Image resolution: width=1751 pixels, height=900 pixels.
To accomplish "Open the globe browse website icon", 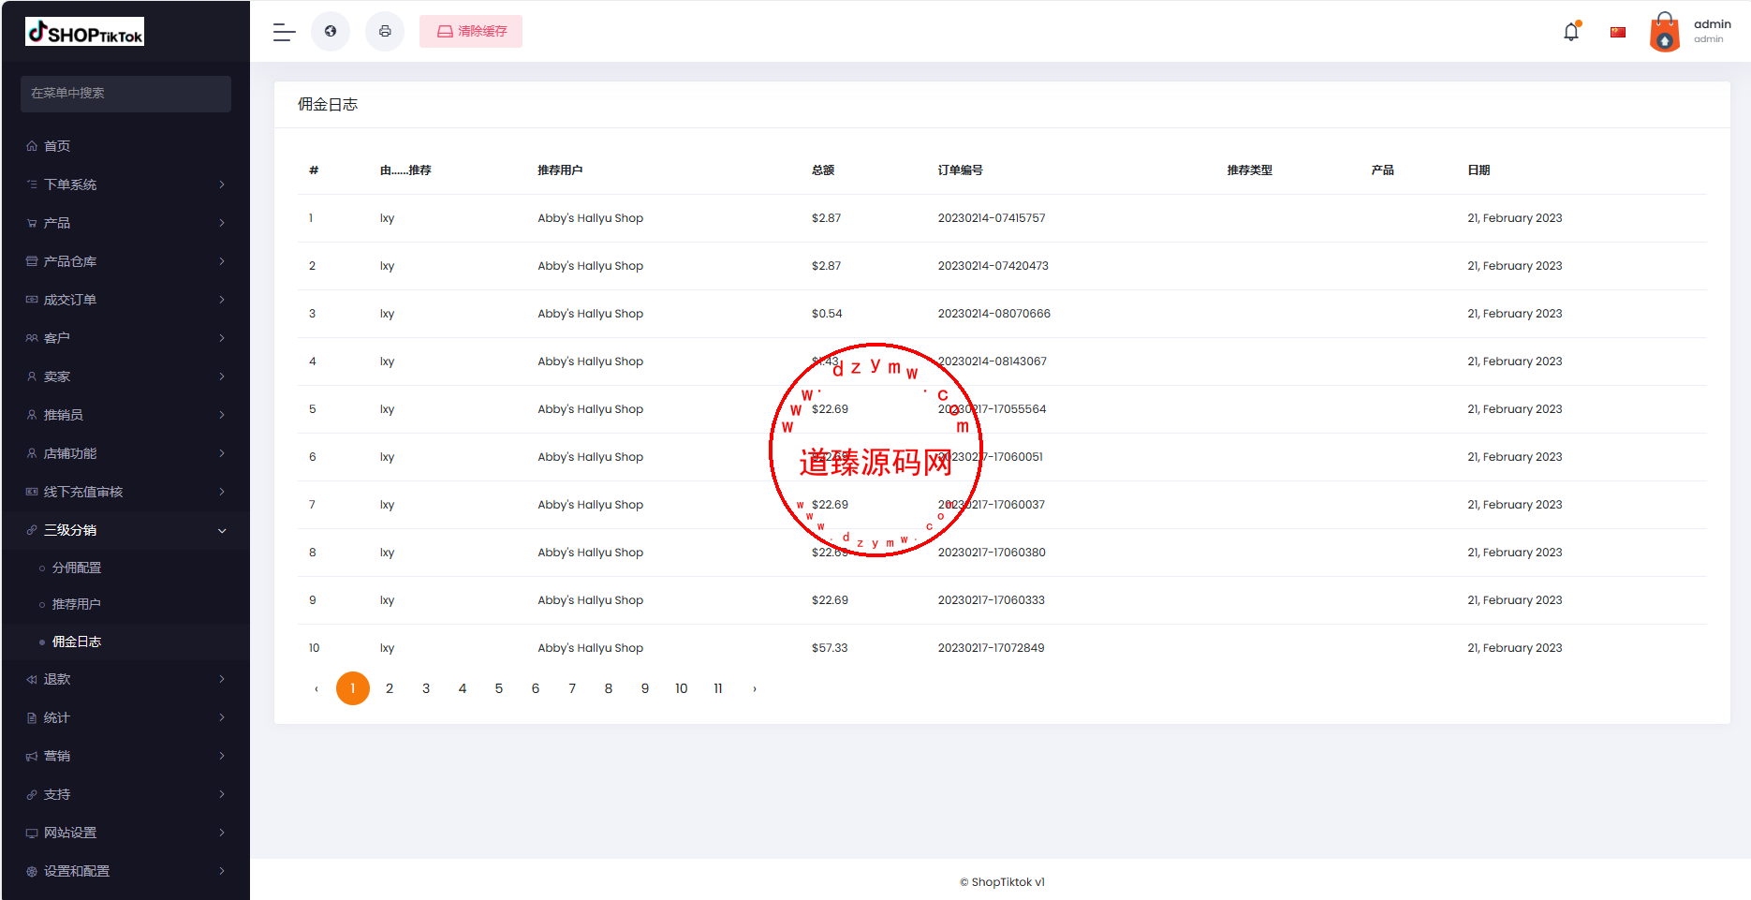I will tap(331, 31).
